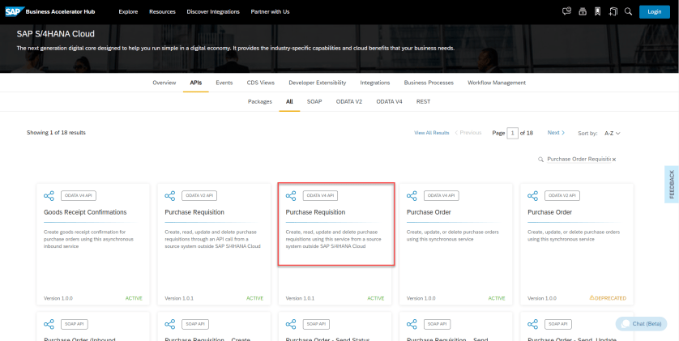Open the highlighted ODATA V4 Purchase Requisition title
The height and width of the screenshot is (341, 679).
point(315,212)
